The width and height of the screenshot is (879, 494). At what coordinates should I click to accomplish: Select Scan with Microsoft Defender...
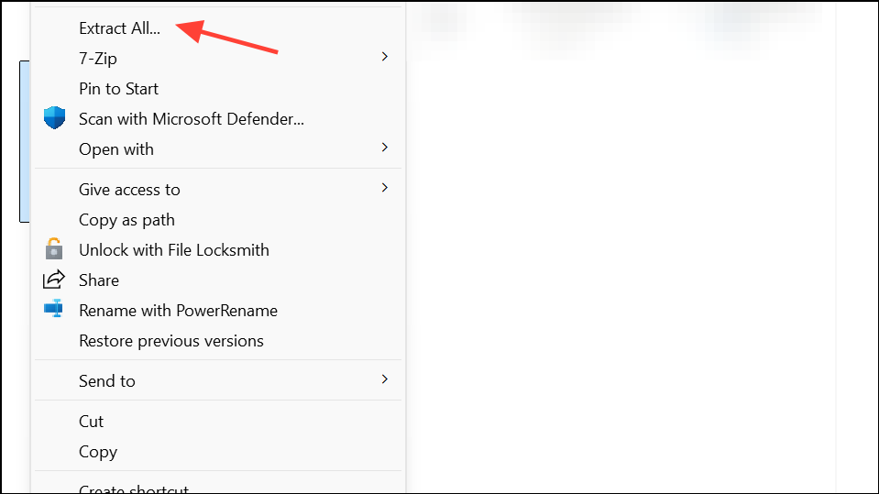192,119
